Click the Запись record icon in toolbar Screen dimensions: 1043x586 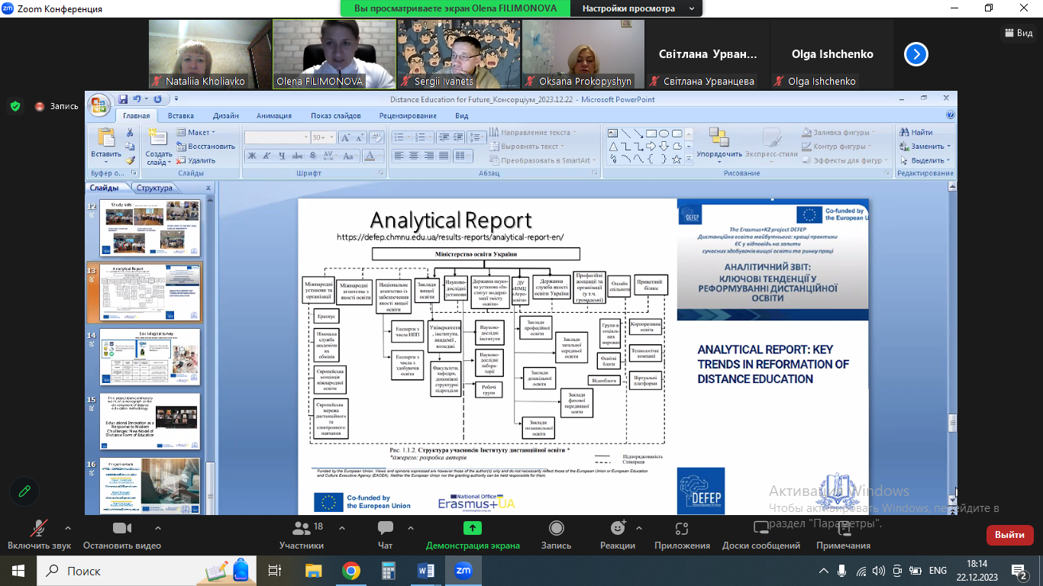(x=556, y=529)
